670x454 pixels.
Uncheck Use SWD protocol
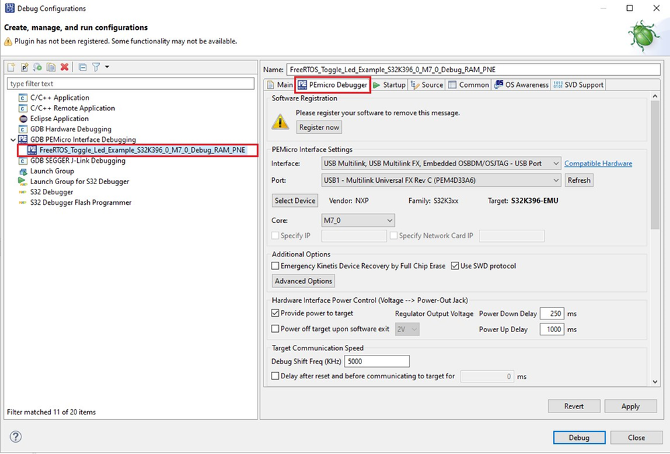point(455,266)
